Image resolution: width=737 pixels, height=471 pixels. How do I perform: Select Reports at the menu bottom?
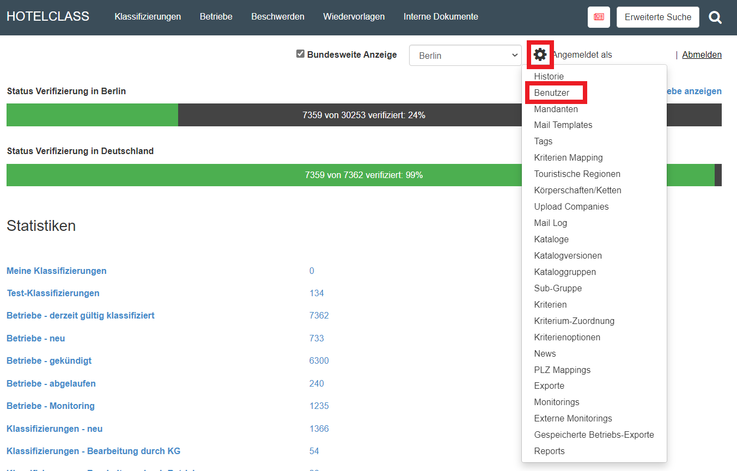pyautogui.click(x=549, y=451)
